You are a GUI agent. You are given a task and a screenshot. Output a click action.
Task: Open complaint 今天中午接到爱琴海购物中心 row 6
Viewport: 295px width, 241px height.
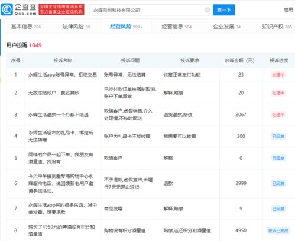click(x=61, y=183)
